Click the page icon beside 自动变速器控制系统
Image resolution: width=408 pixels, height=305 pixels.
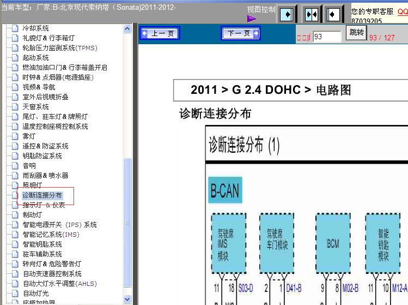point(15,274)
